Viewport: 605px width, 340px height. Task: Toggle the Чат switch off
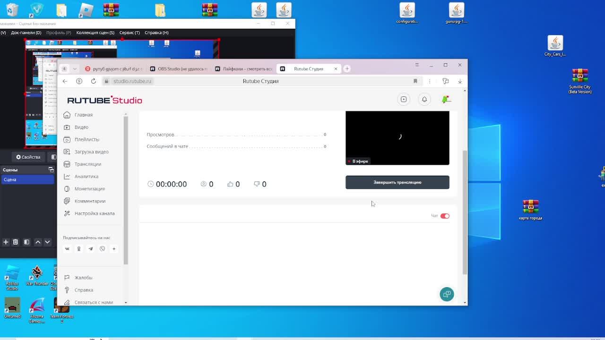pos(445,216)
